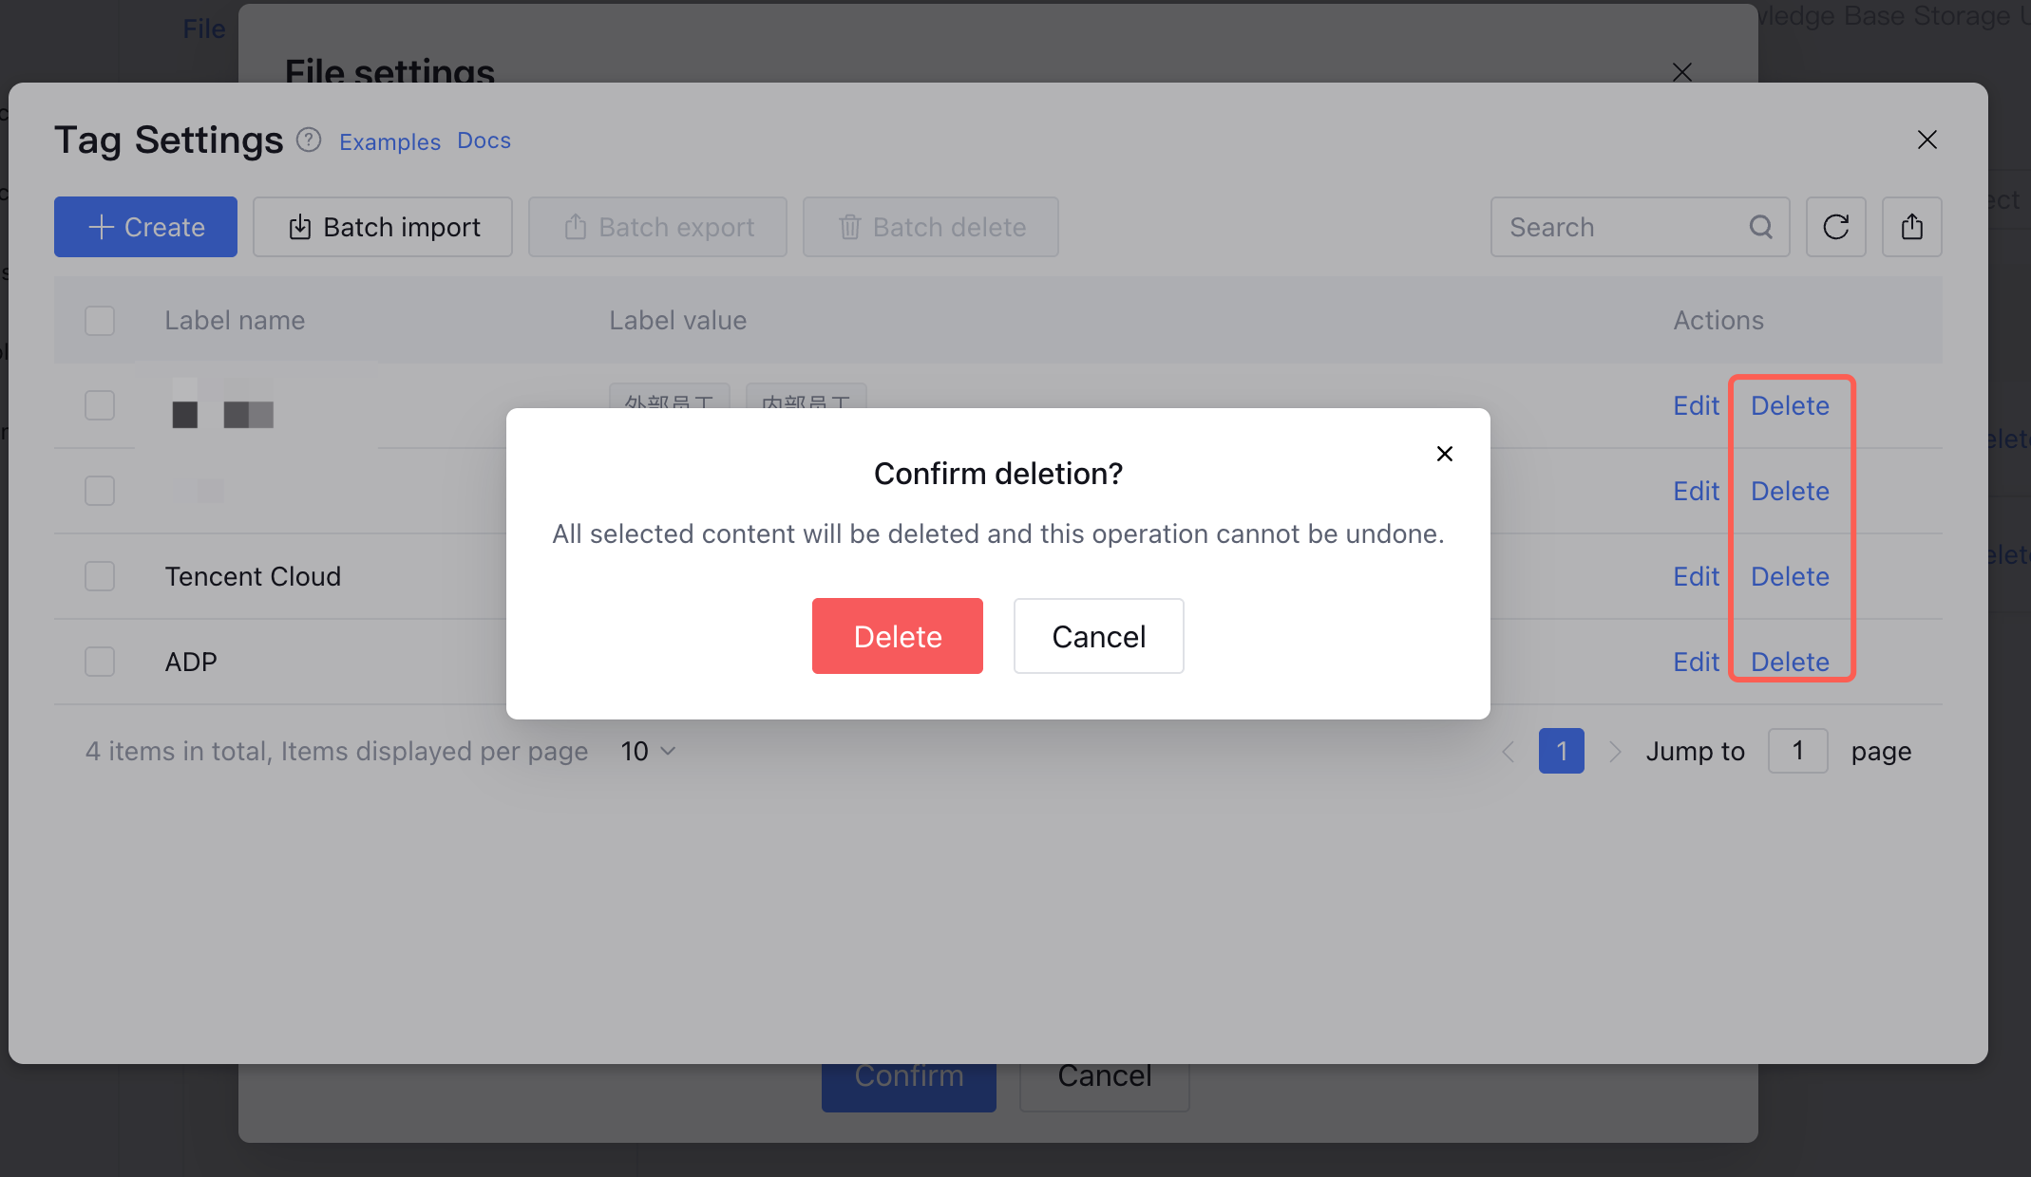Image resolution: width=2031 pixels, height=1177 pixels.
Task: Open the Docs link
Action: click(x=484, y=140)
